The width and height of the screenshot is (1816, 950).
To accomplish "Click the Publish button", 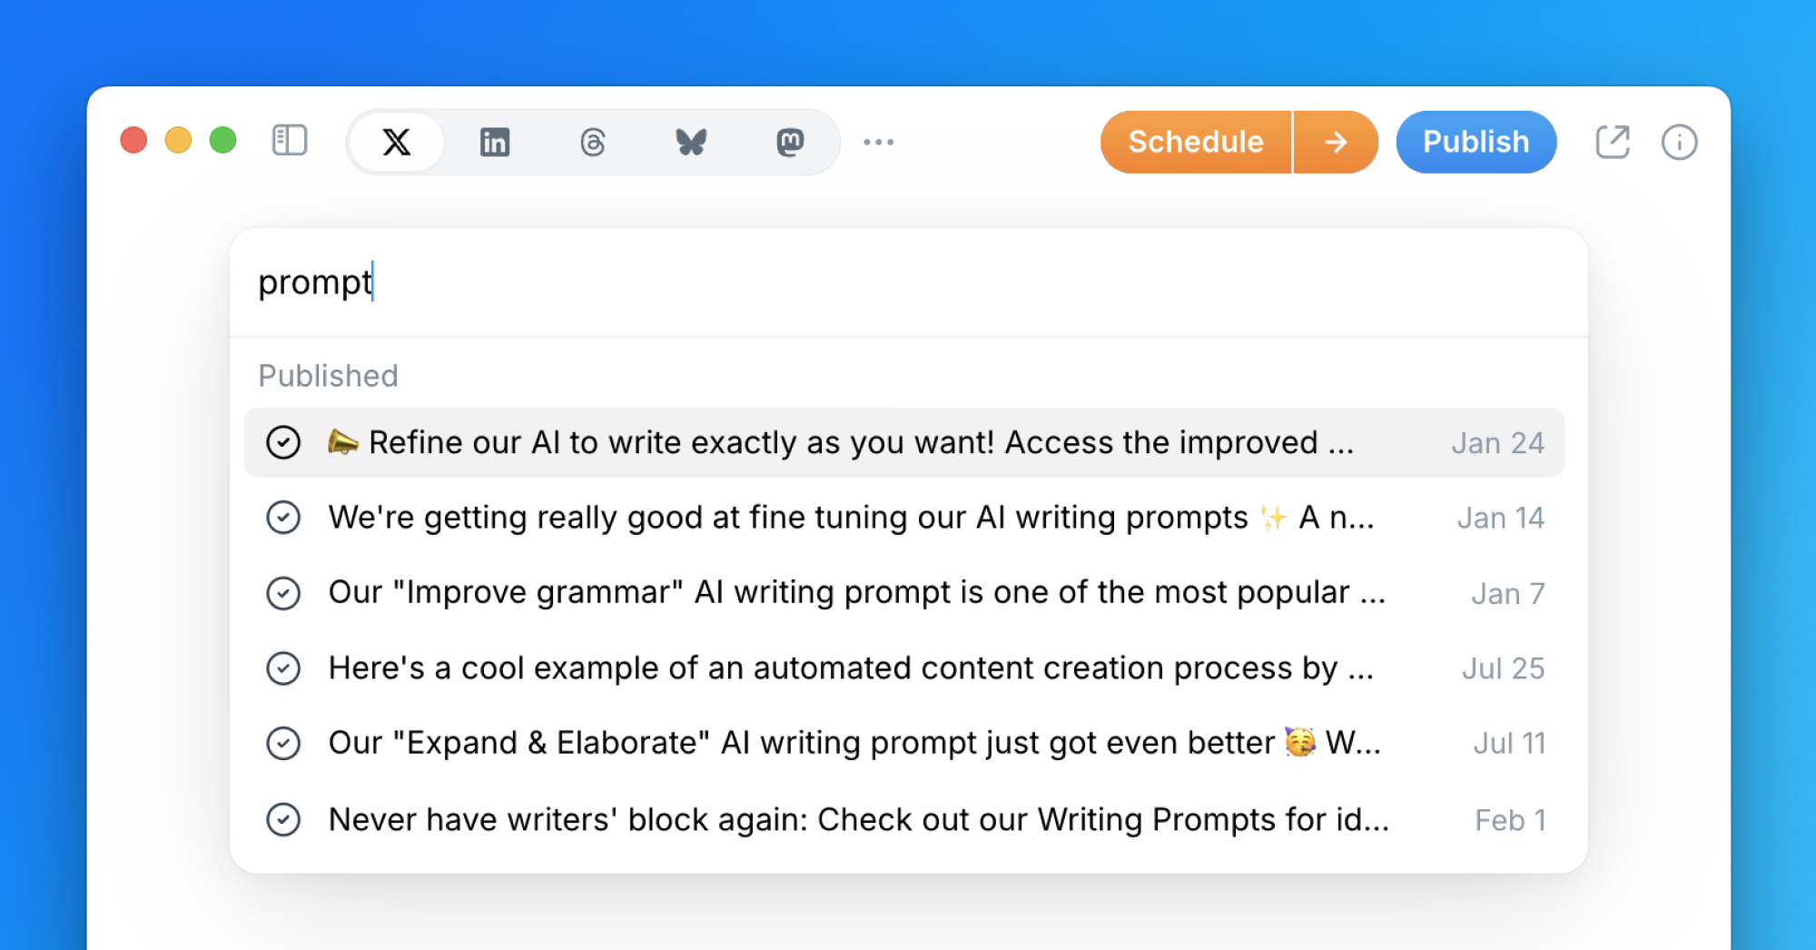I will [1476, 142].
